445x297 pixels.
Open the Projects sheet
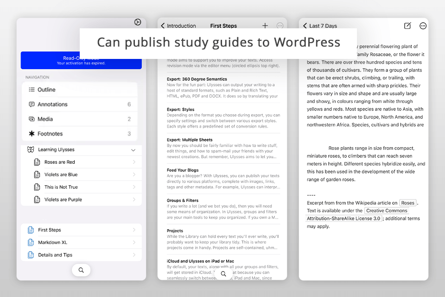pyautogui.click(x=223, y=239)
